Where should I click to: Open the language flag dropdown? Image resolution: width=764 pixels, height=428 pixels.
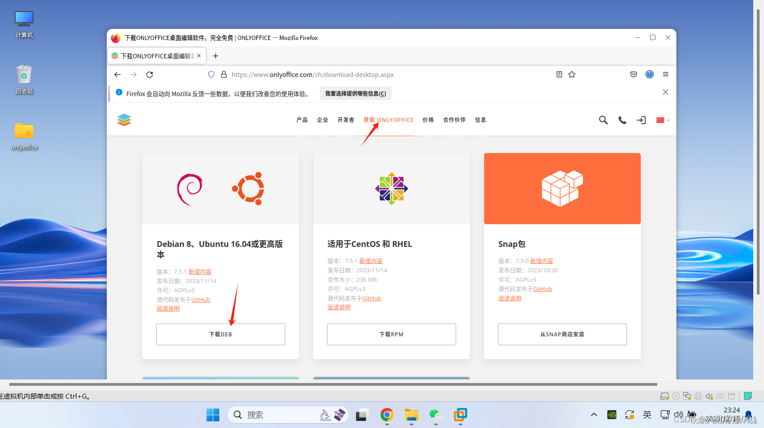[663, 120]
